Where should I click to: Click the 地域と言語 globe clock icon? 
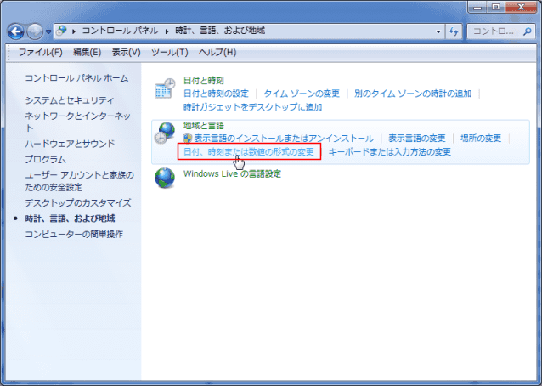(x=165, y=133)
